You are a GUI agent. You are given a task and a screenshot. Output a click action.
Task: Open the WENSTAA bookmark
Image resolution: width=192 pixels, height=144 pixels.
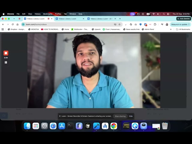point(34,29)
